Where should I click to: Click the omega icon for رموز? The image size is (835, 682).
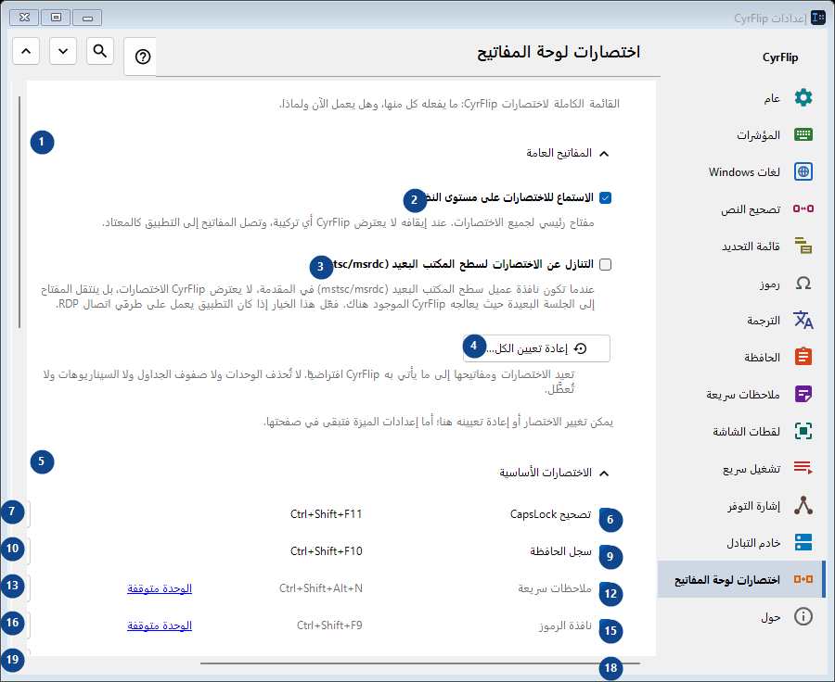click(803, 283)
